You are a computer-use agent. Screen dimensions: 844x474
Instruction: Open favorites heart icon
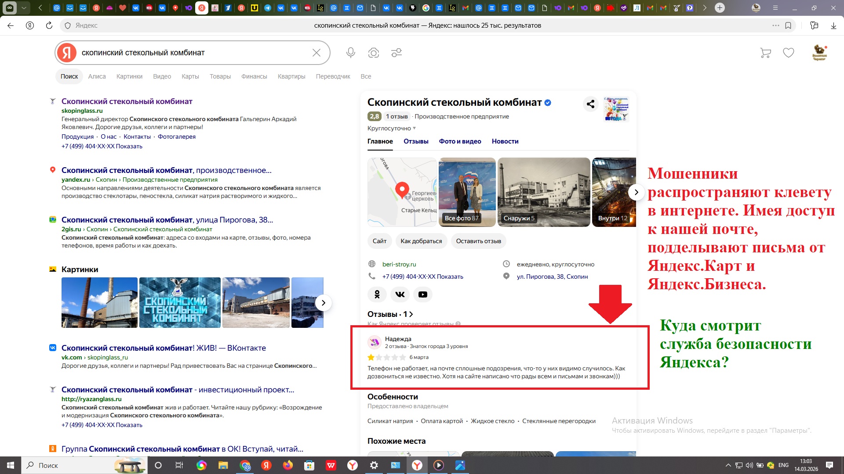(x=789, y=53)
